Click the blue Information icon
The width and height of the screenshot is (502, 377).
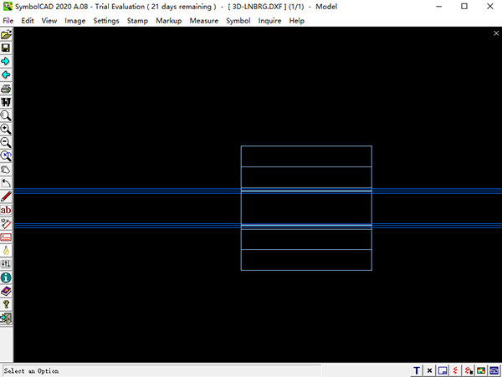pyautogui.click(x=7, y=277)
